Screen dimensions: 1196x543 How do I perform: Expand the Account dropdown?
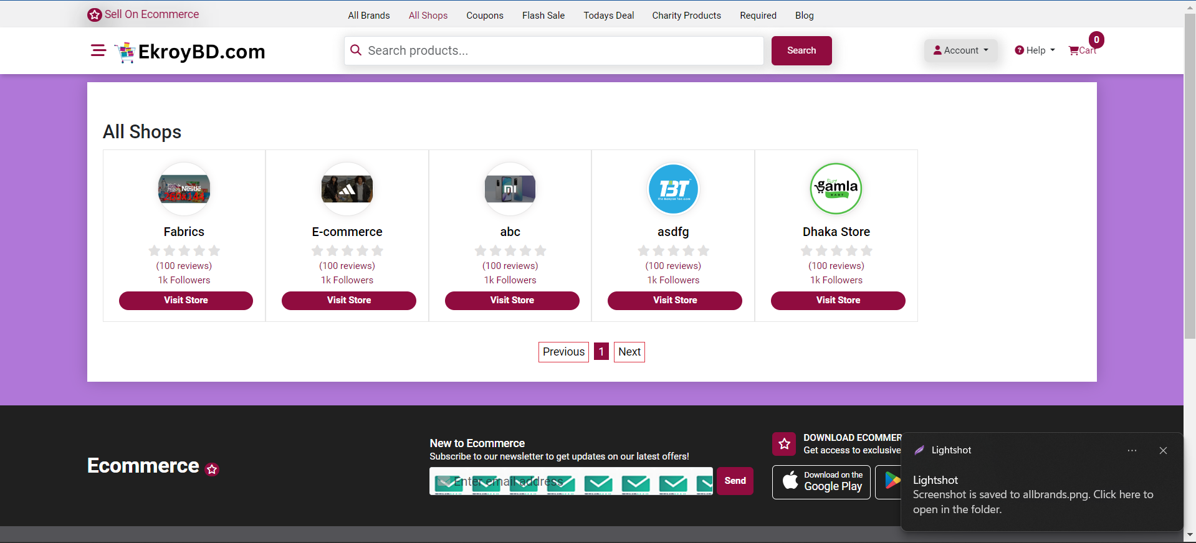(x=960, y=50)
